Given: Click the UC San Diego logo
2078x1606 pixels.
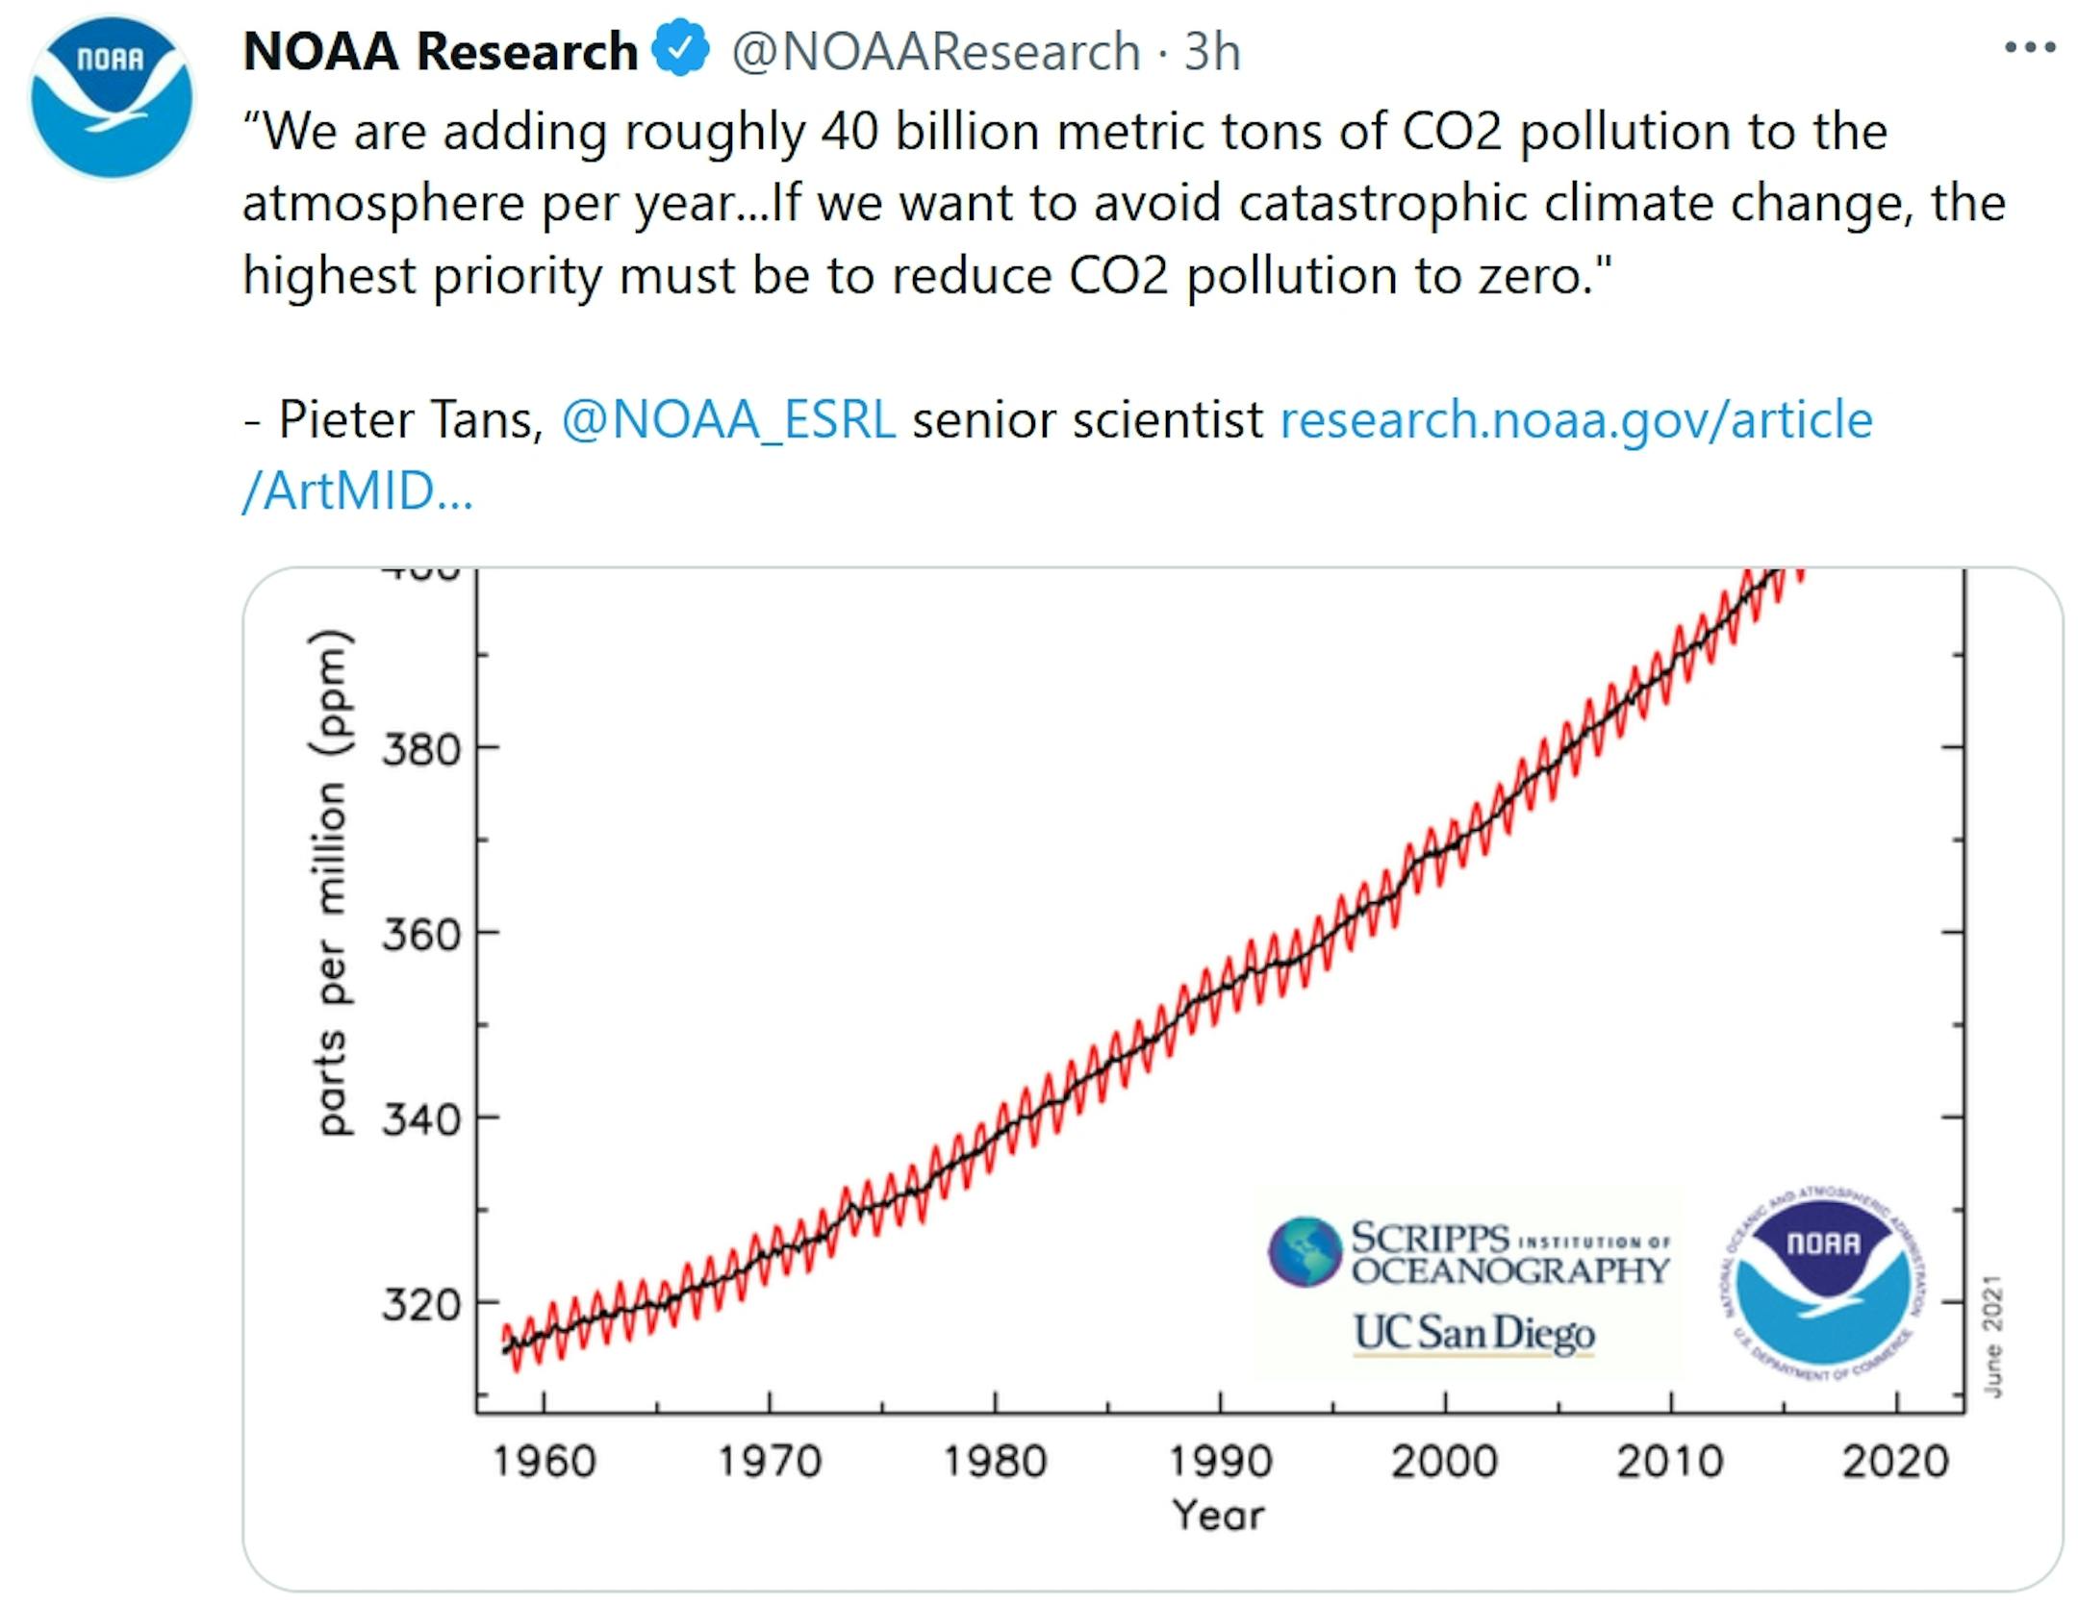Looking at the screenshot, I should pyautogui.click(x=1474, y=1333).
